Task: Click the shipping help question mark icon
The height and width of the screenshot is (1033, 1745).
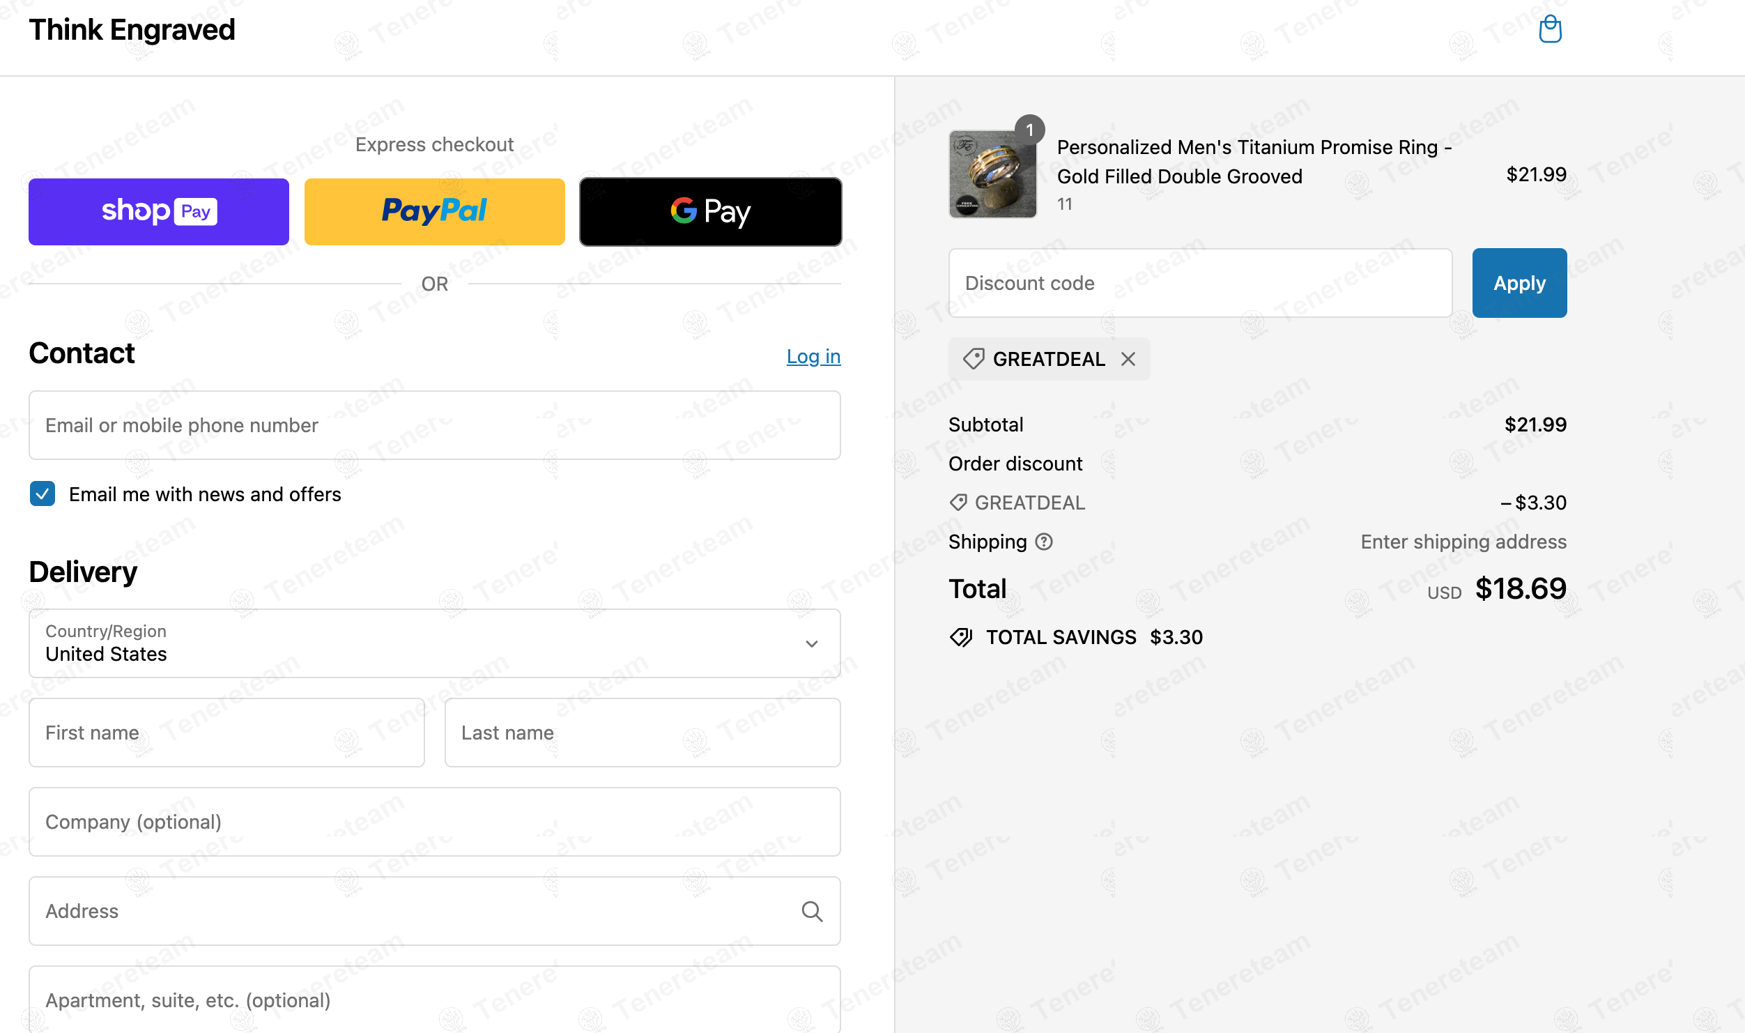Action: pos(1044,542)
